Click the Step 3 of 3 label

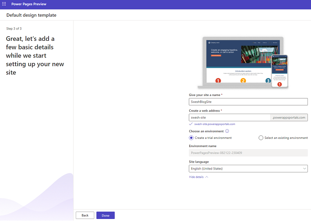tap(14, 29)
